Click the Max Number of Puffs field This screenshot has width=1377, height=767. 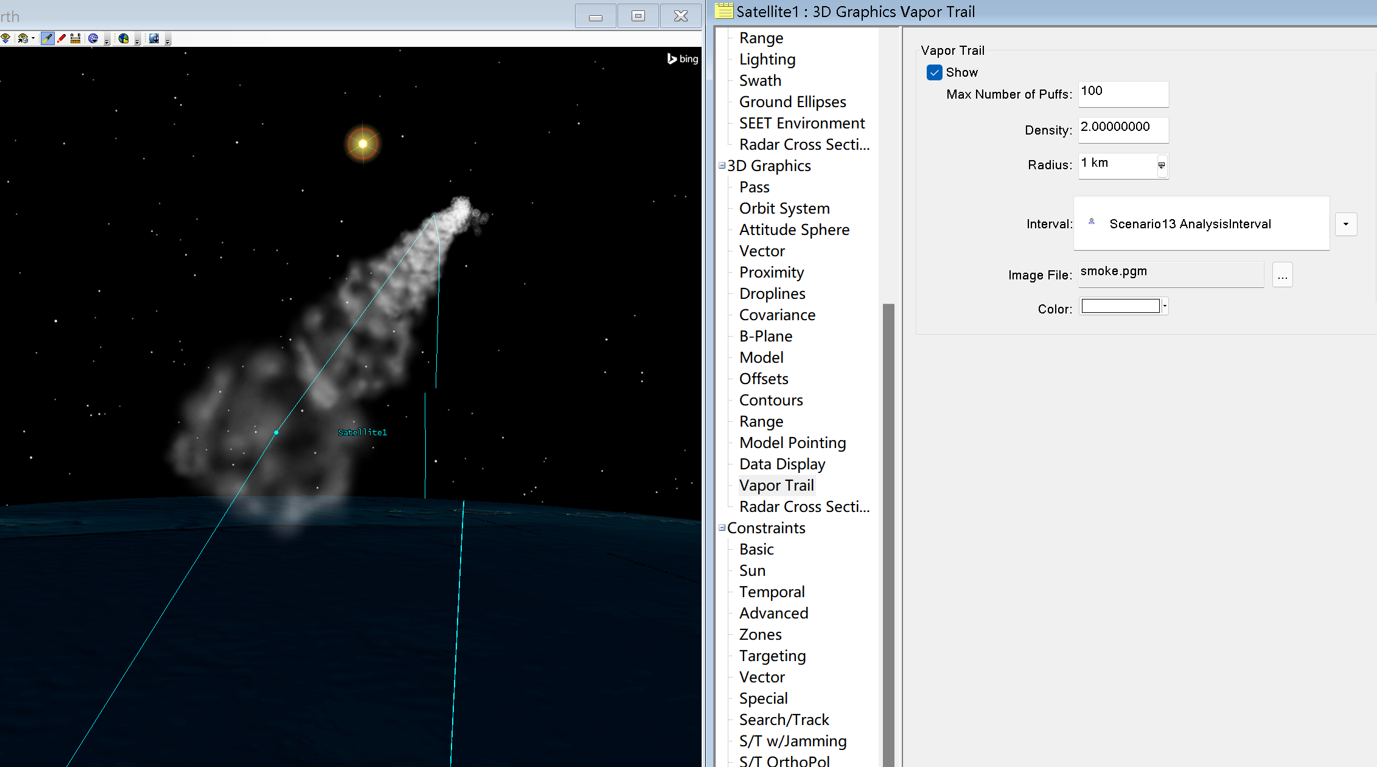[1123, 94]
